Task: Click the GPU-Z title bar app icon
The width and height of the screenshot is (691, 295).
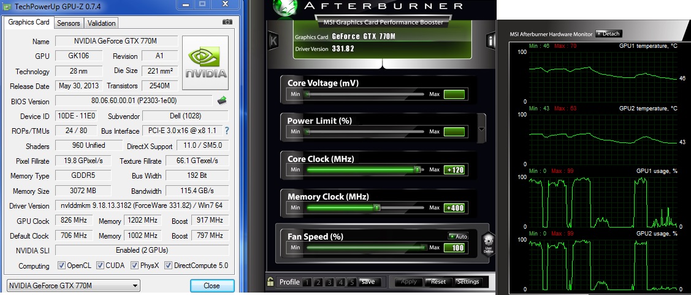Action: 7,6
